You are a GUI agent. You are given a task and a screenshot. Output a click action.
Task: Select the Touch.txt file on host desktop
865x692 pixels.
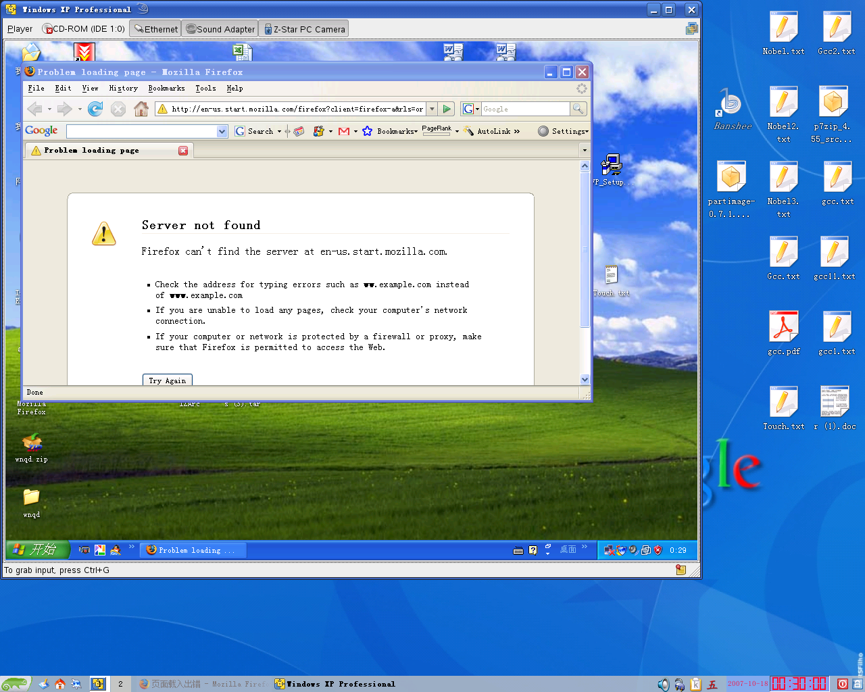(x=783, y=408)
